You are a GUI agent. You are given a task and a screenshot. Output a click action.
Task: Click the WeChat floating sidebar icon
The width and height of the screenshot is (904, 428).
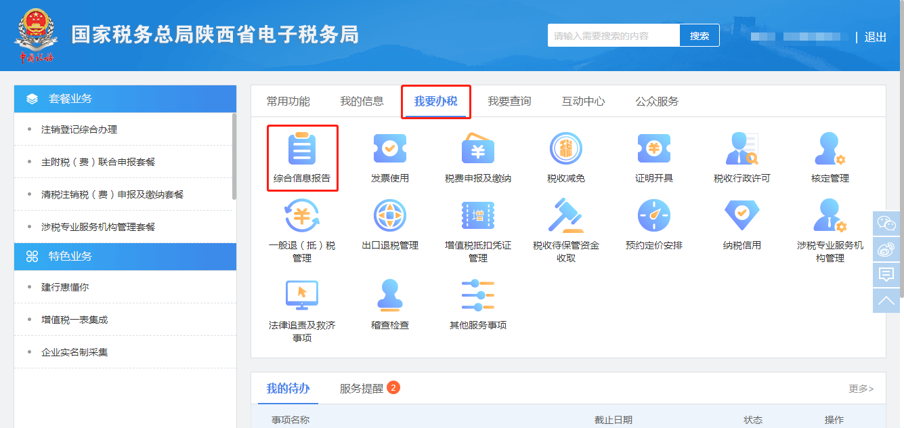(x=886, y=223)
